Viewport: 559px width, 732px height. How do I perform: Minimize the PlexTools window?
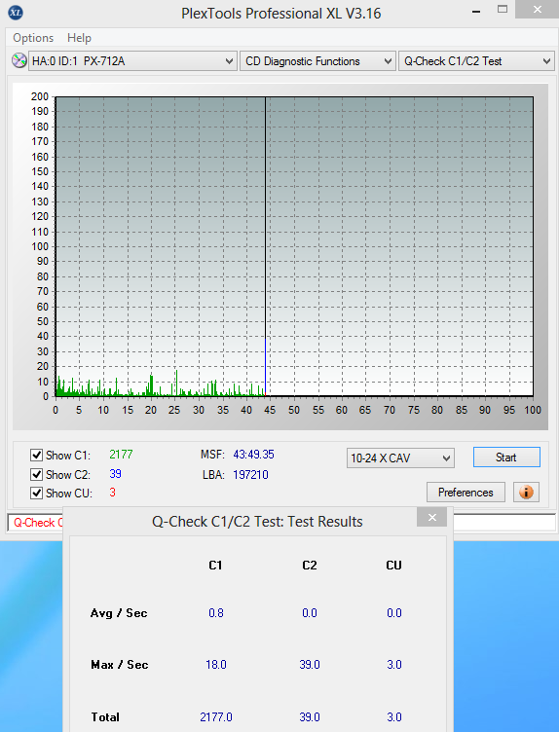click(x=476, y=11)
